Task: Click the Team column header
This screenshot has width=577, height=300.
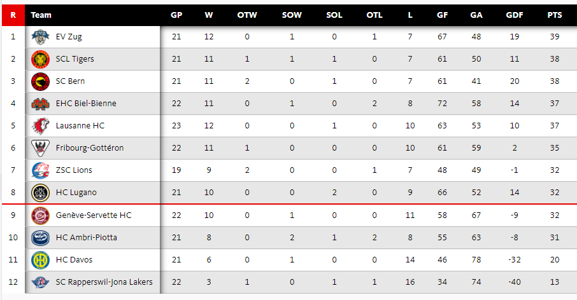Action: tap(41, 15)
